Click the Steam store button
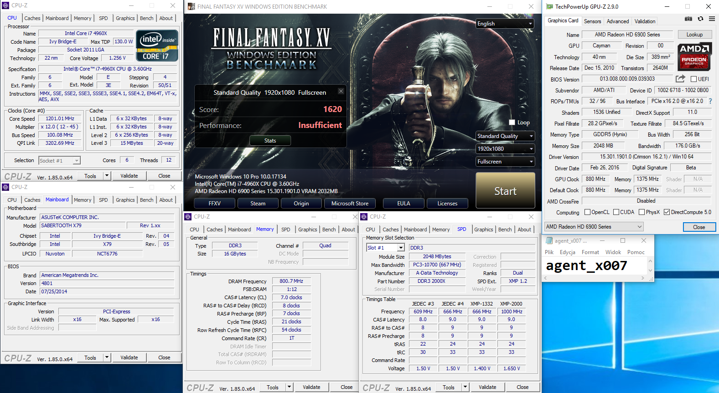 coord(258,204)
